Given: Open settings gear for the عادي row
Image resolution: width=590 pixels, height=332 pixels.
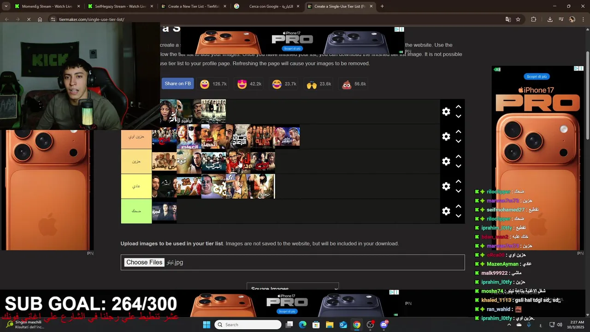Looking at the screenshot, I should (x=446, y=186).
